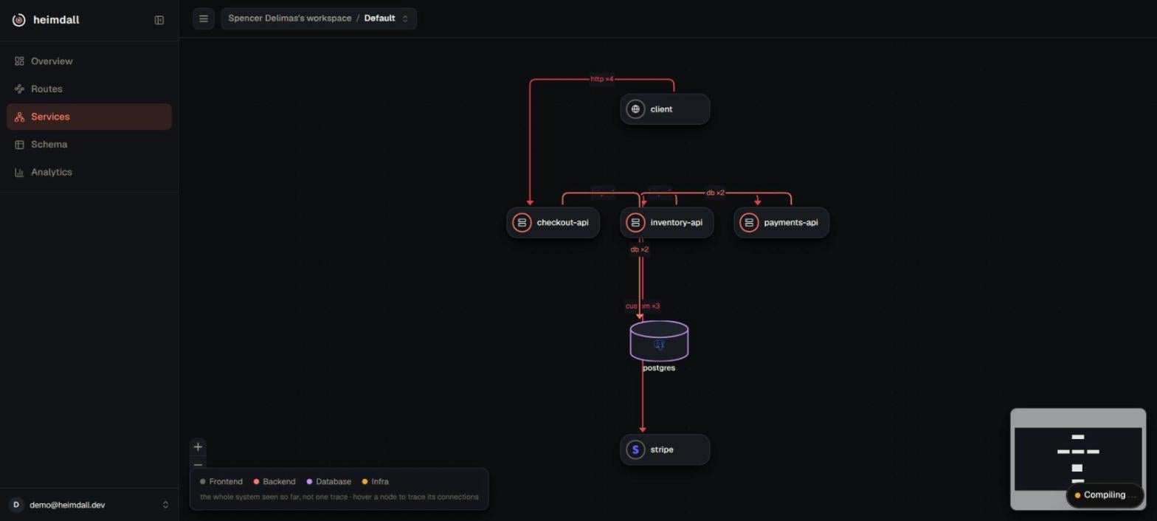Select the checkout-api node
Viewport: 1157px width, 521px height.
(x=553, y=223)
